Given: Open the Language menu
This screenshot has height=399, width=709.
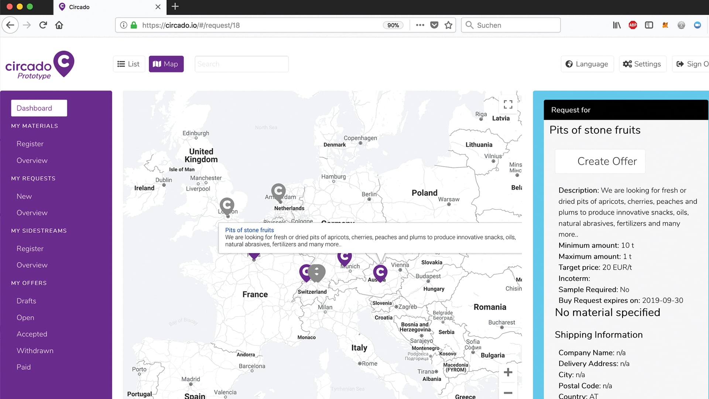Looking at the screenshot, I should pos(587,64).
